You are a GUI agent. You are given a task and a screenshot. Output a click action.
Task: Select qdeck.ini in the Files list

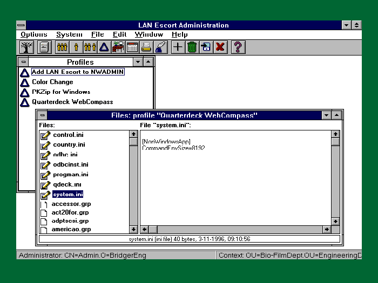click(x=67, y=184)
